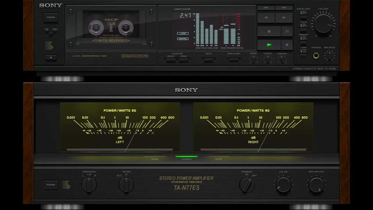Screen dimensions: 373x210
Task: Click the BALANCE knob
Action: tap(330, 55)
